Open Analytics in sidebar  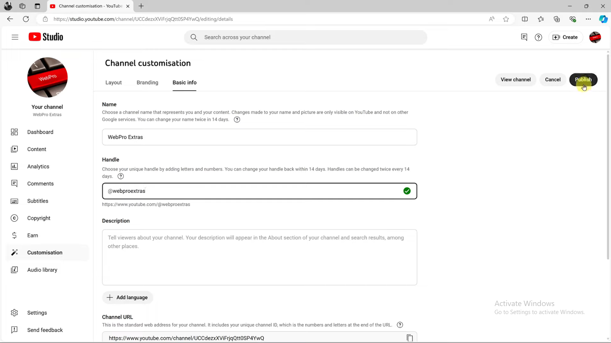[x=47, y=167]
